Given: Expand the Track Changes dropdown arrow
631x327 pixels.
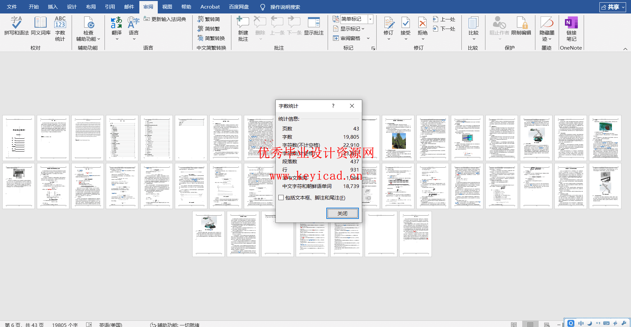Looking at the screenshot, I should click(389, 39).
